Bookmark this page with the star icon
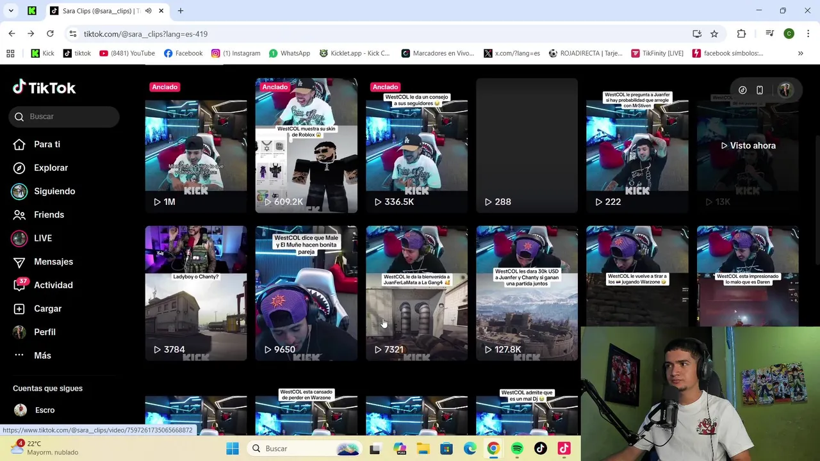The height and width of the screenshot is (461, 820). tap(714, 34)
